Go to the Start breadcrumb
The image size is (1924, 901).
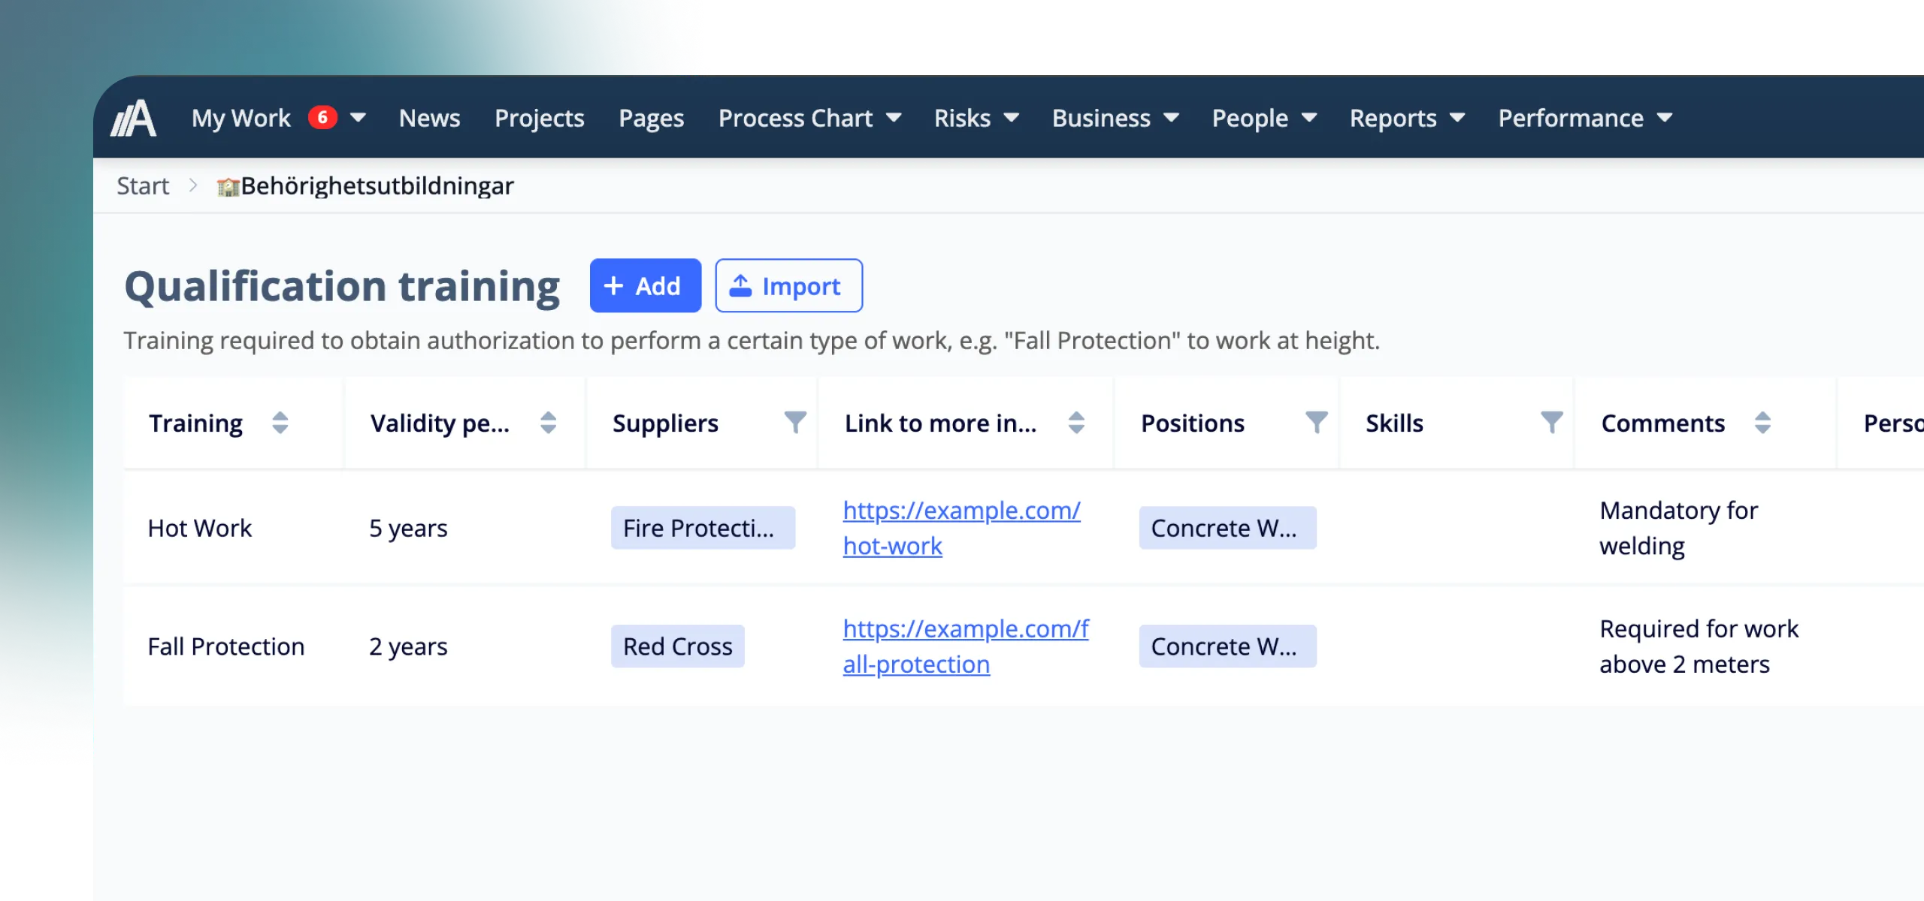143,186
